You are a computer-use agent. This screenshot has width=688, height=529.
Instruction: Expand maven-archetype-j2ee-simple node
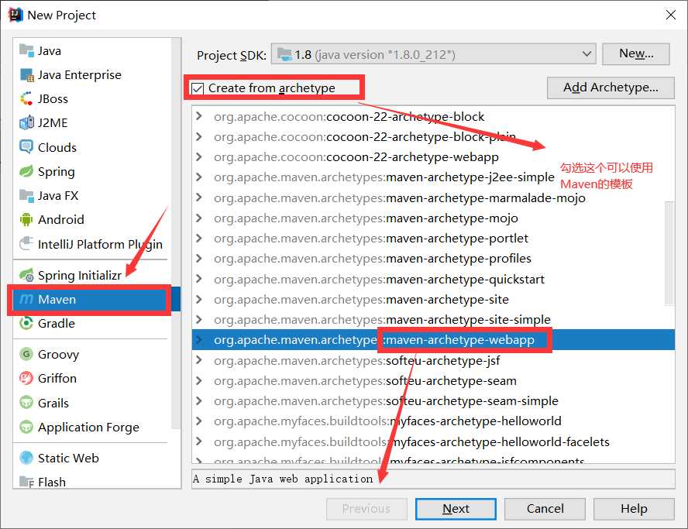[x=199, y=177]
